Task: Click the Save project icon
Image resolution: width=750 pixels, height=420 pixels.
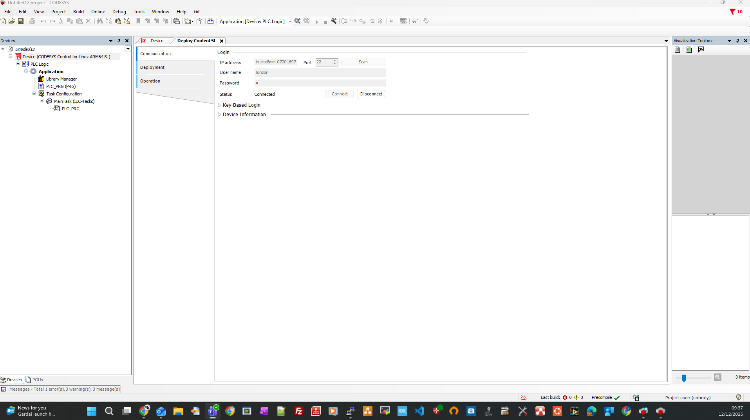Action: tap(21, 21)
